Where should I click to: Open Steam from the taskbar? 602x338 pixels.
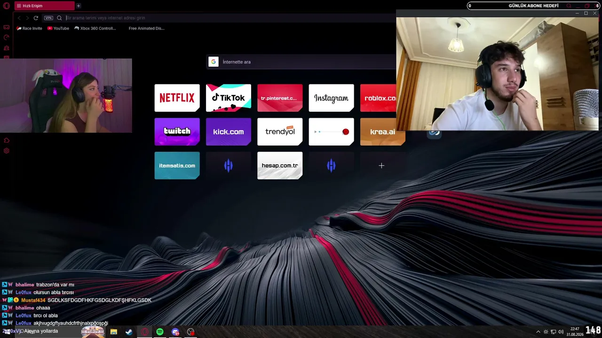pyautogui.click(x=129, y=332)
